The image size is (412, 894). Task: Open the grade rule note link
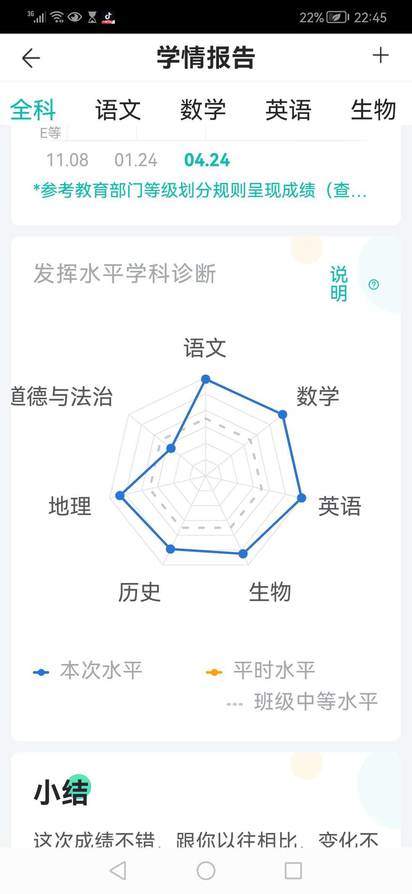click(200, 190)
